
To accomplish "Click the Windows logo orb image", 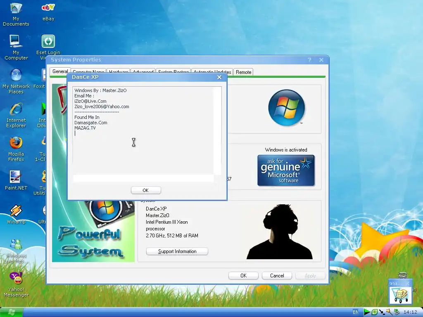I will tap(287, 108).
